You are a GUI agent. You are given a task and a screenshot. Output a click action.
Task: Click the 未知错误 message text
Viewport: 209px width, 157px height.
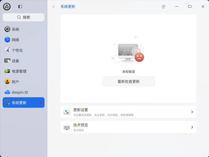pyautogui.click(x=129, y=72)
